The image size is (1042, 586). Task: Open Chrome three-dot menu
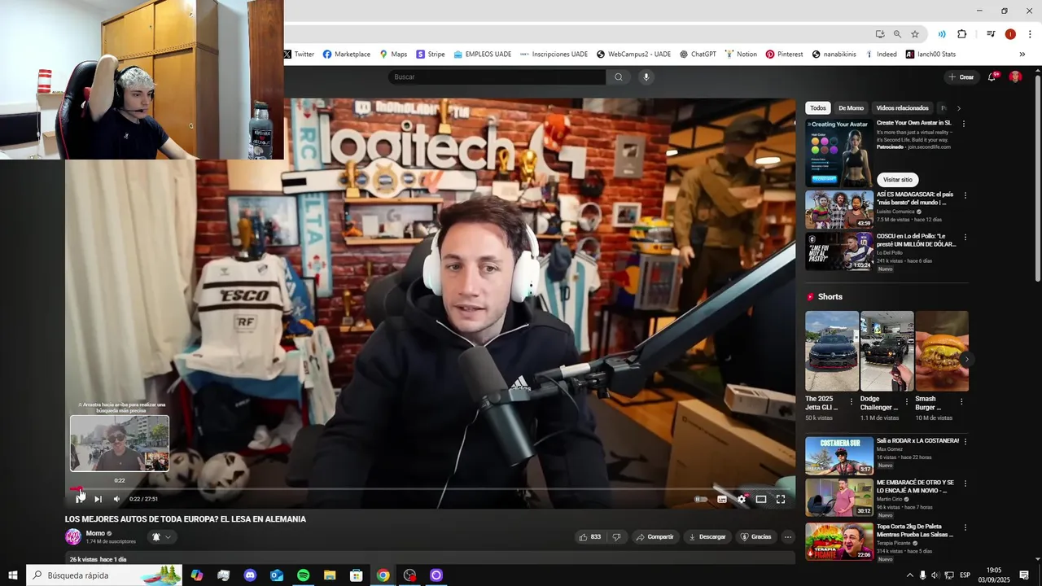click(1030, 34)
